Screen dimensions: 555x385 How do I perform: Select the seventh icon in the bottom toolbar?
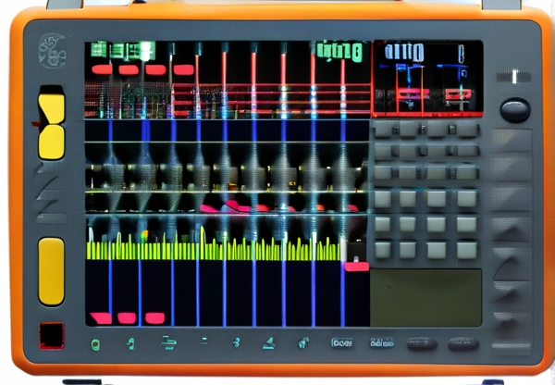303,343
